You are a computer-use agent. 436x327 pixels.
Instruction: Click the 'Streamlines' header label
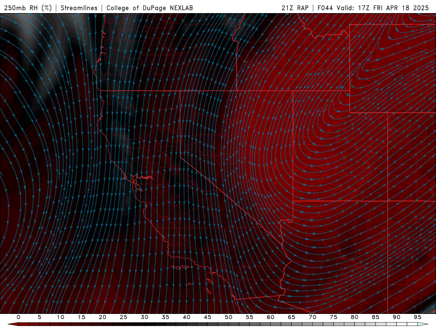(x=79, y=8)
